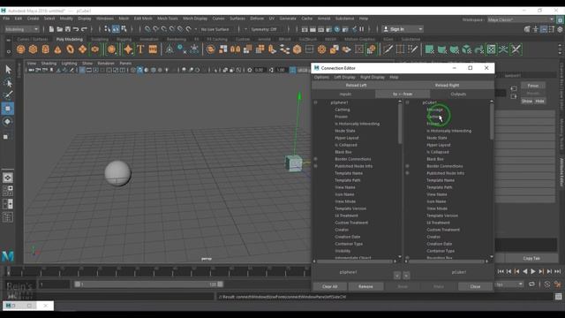This screenshot has height=318, width=565.
Task: Click the sphere object in the viewport
Action: coord(117,173)
